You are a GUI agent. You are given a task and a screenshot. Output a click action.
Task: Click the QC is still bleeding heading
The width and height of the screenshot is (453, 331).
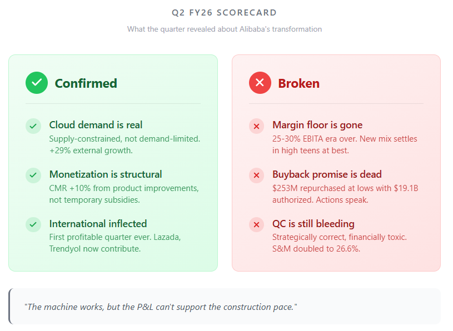pyautogui.click(x=313, y=224)
